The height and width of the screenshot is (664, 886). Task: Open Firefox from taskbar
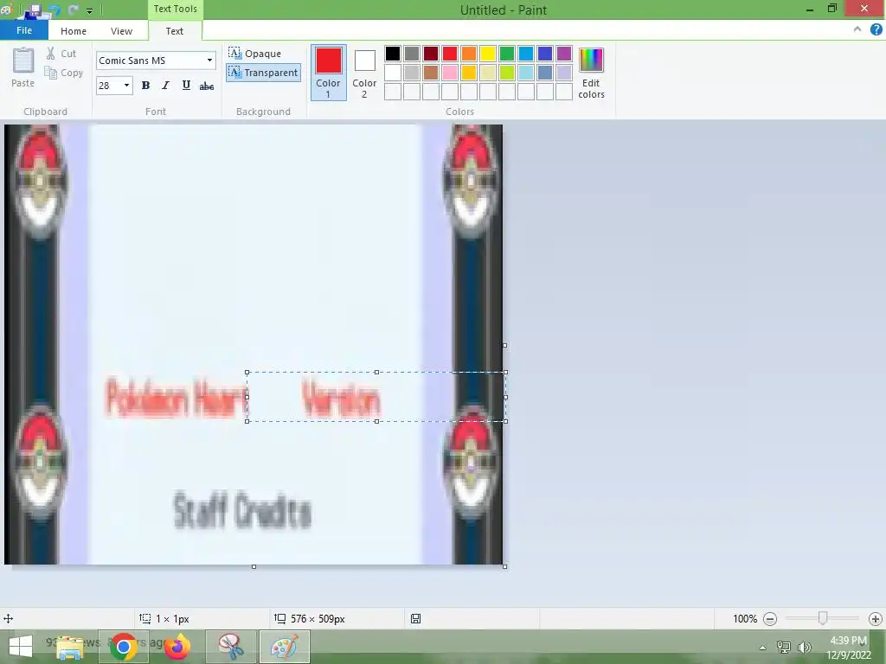tap(177, 647)
